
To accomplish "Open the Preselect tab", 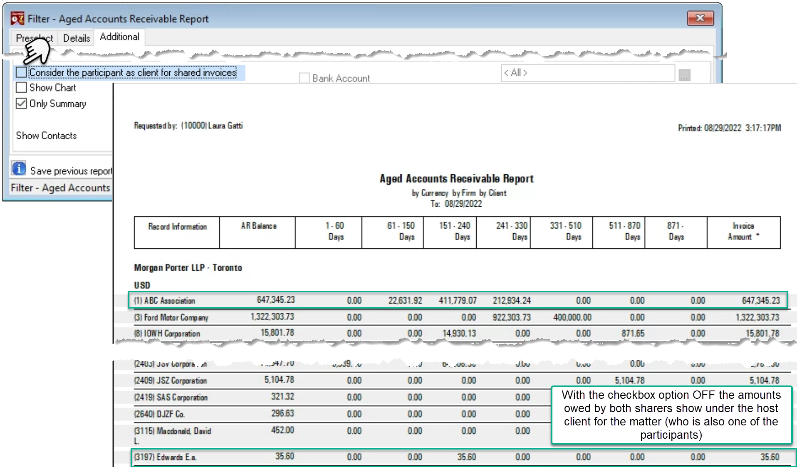I will point(34,38).
